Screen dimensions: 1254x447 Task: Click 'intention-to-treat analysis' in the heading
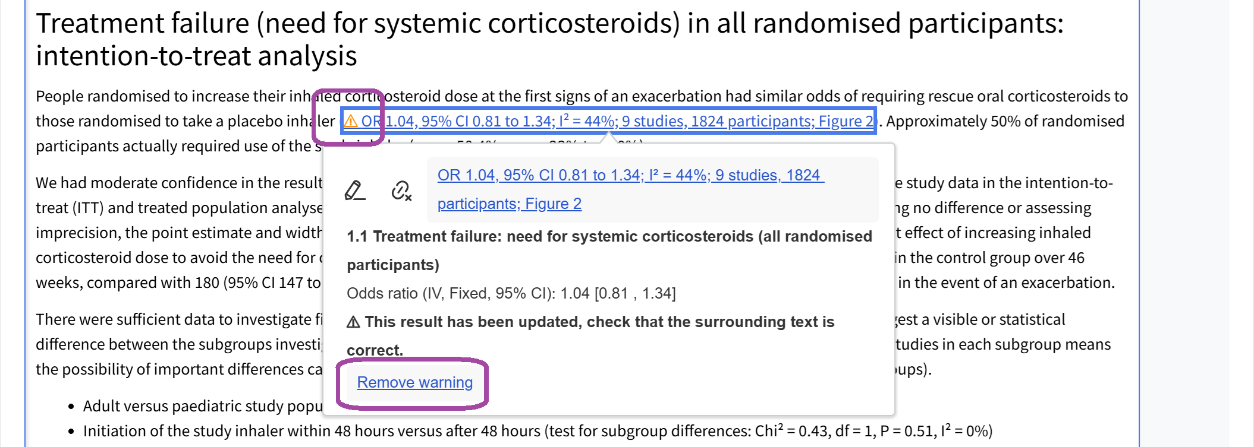196,56
